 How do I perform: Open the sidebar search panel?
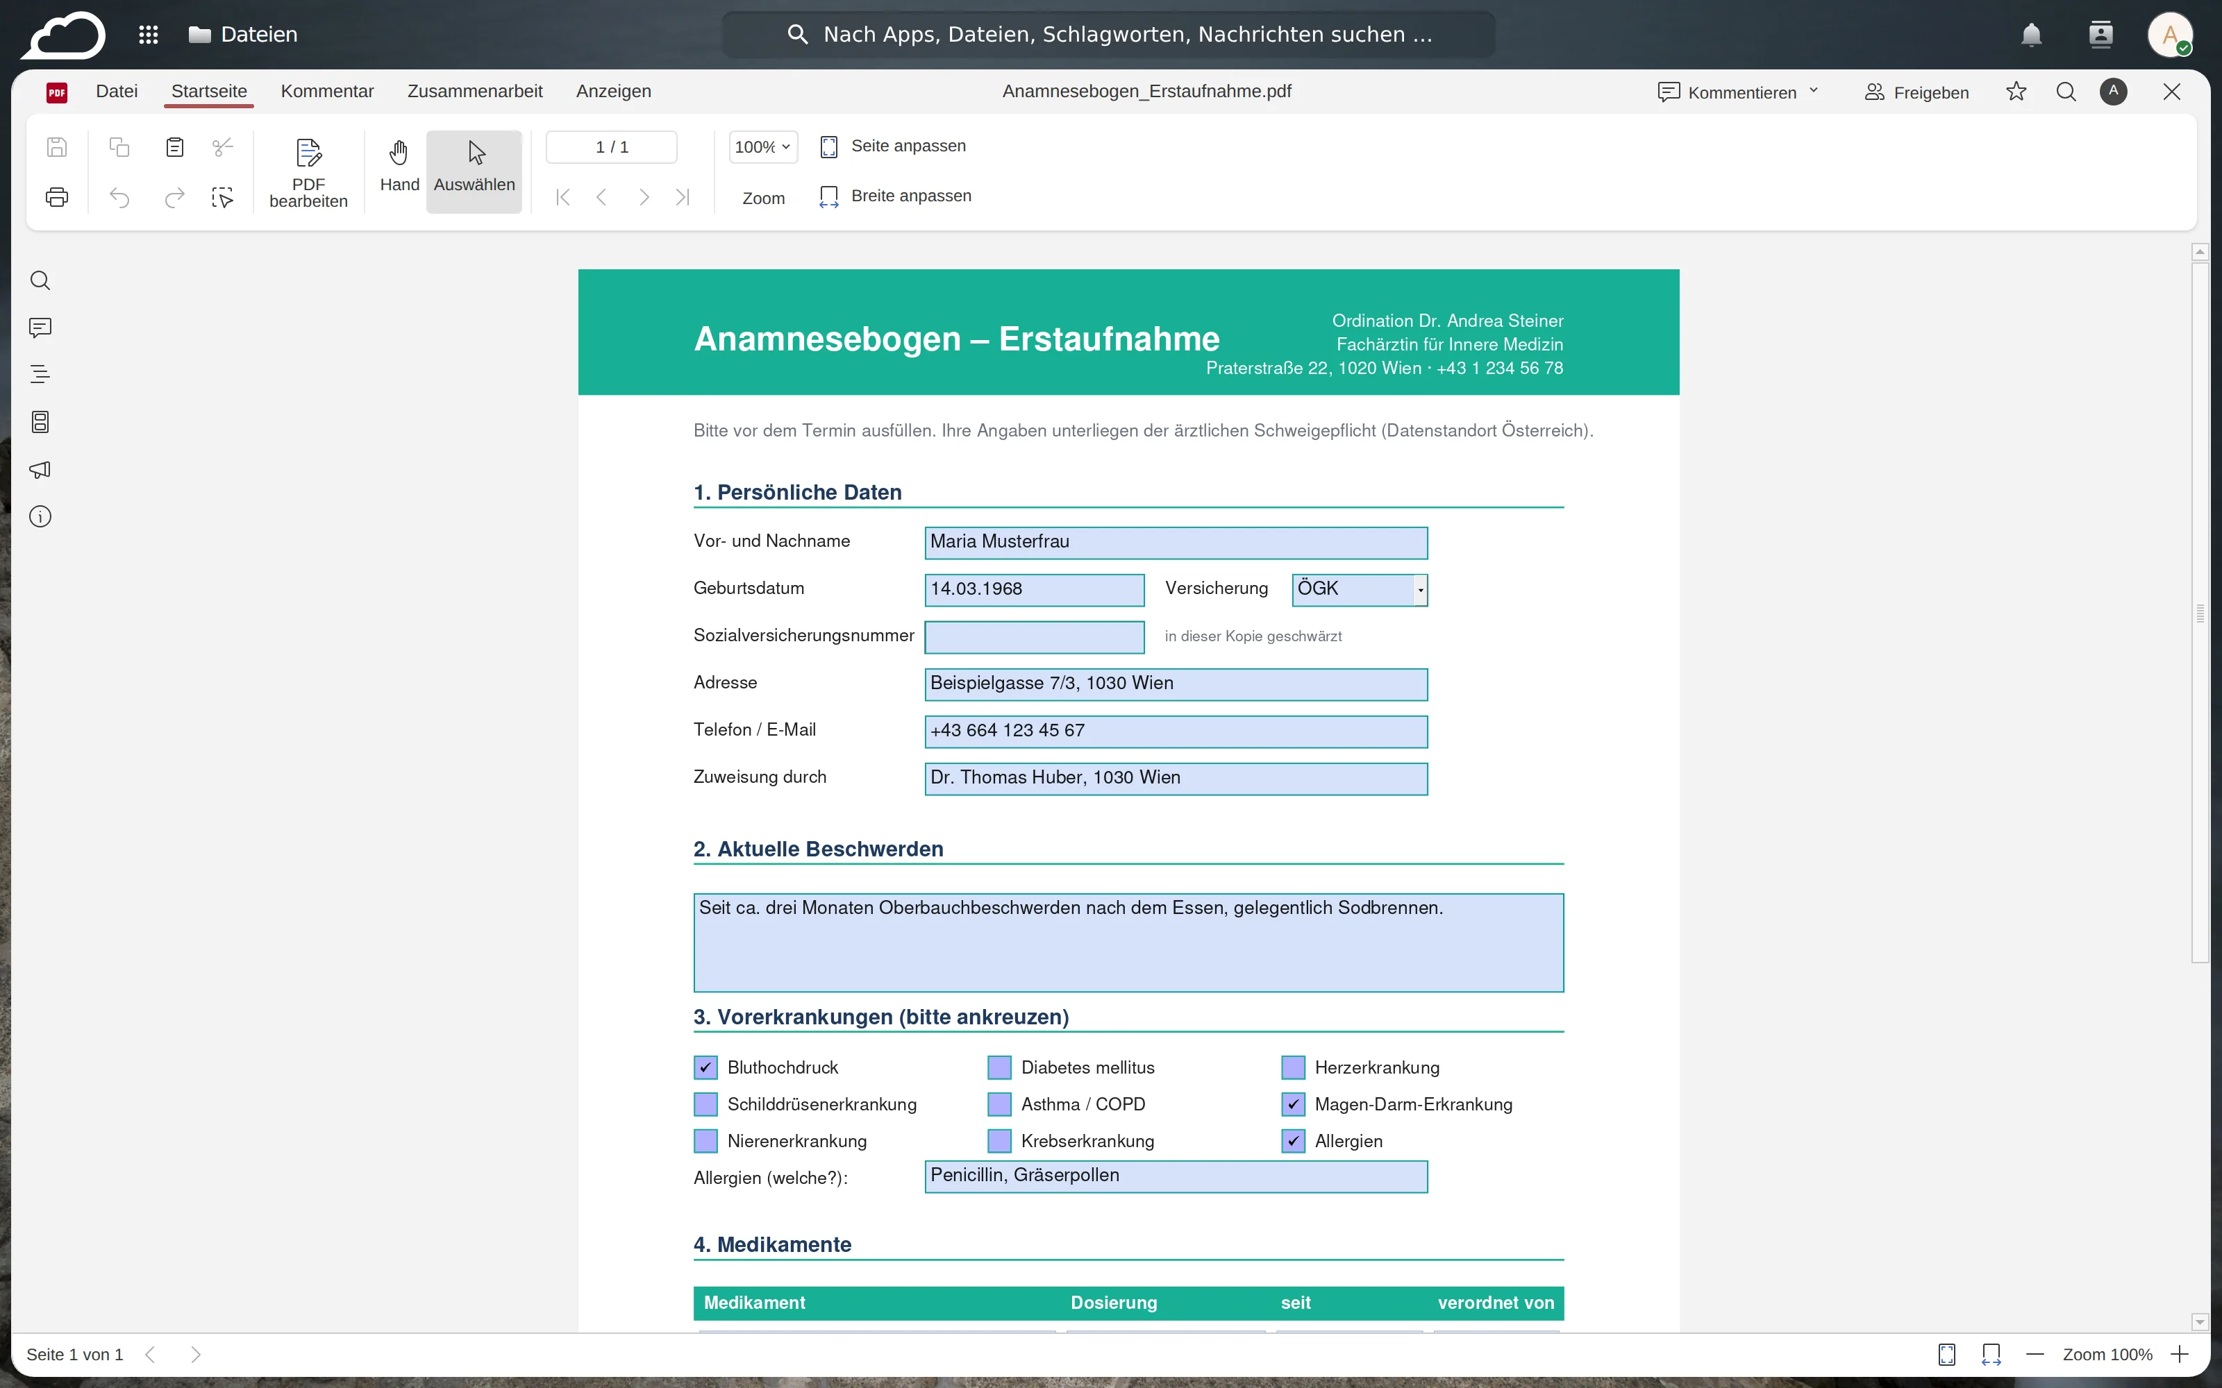pyautogui.click(x=40, y=280)
